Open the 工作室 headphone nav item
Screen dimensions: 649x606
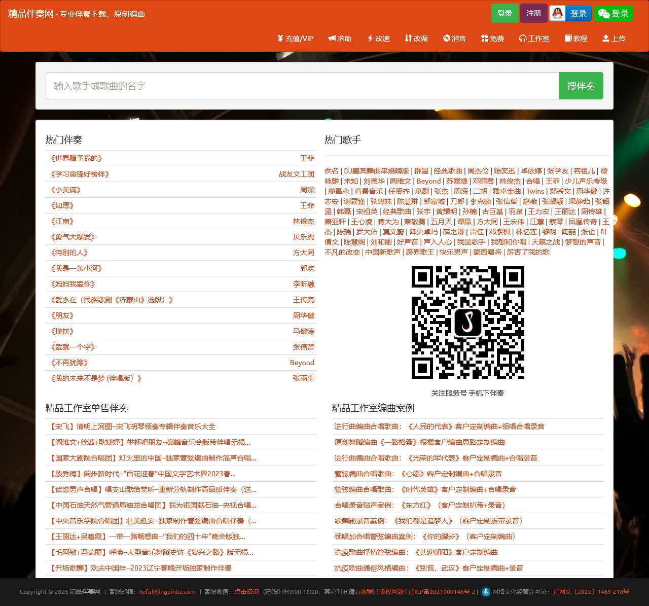534,39
